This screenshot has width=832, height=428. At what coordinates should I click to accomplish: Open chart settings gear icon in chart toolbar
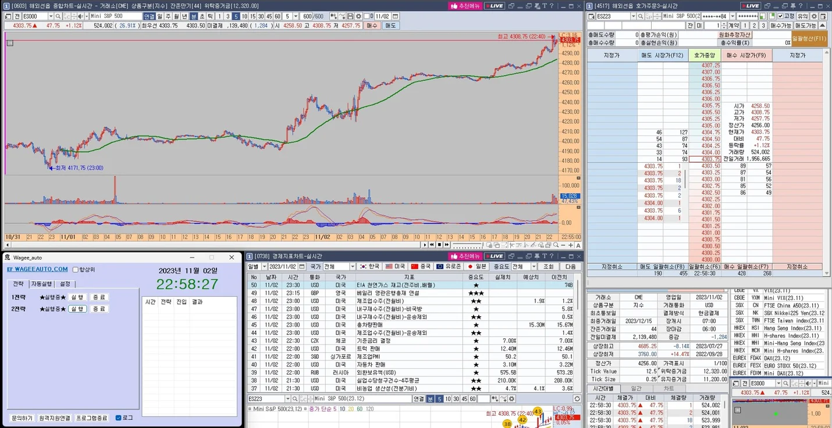point(358,16)
